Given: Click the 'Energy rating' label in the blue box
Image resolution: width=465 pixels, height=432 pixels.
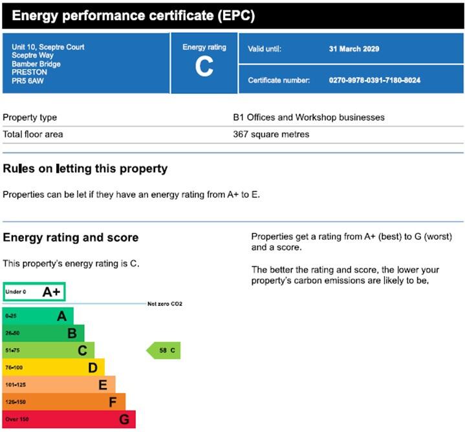Looking at the screenshot, I should (204, 47).
